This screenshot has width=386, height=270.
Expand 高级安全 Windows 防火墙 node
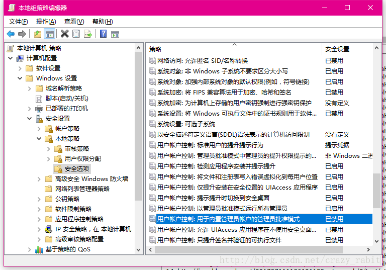click(x=39, y=179)
